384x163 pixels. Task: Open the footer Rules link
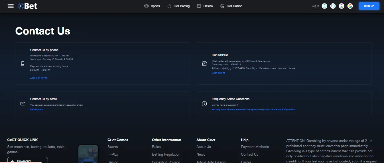tap(157, 147)
